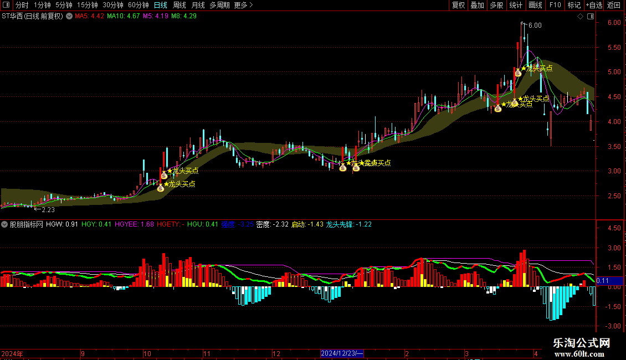Switch to the 分时 intraday view
Viewport: 626px width, 360px height.
point(22,5)
